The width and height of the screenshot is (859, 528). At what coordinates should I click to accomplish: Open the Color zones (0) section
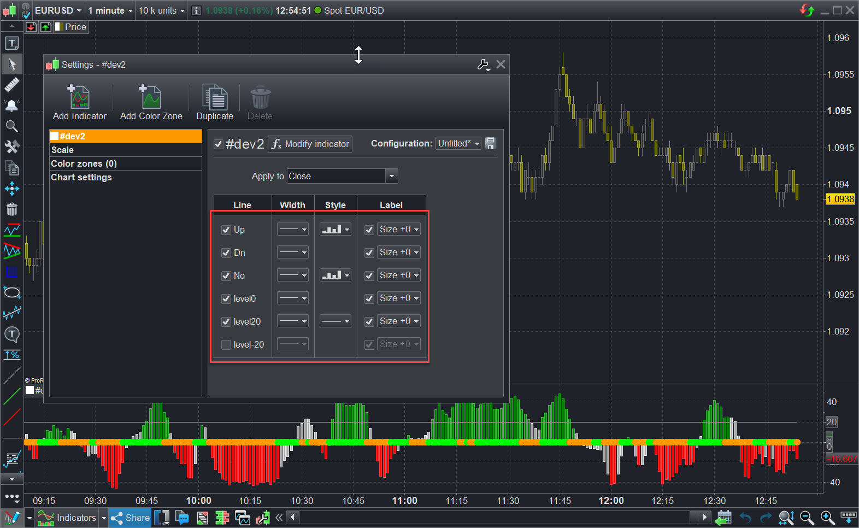(x=84, y=163)
